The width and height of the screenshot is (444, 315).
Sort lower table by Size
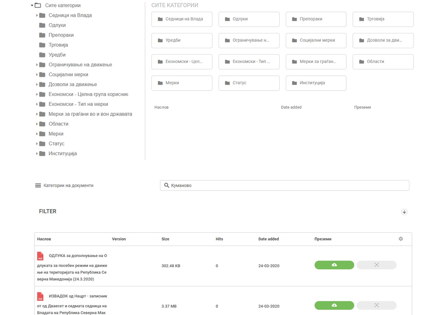click(x=165, y=239)
